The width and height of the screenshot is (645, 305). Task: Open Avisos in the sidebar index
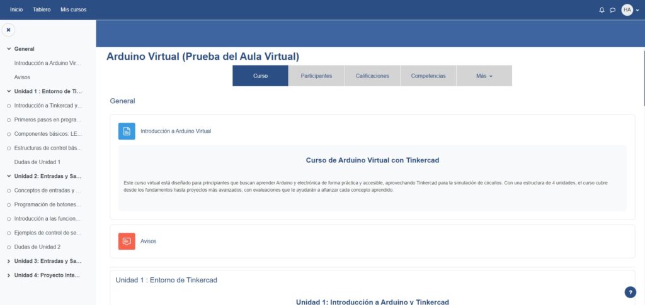pyautogui.click(x=22, y=77)
